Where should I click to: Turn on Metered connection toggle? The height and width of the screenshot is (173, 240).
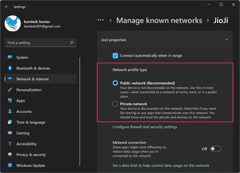pos(216,149)
